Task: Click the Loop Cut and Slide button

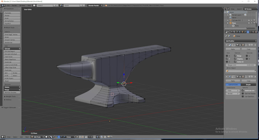Action: [x=12, y=65]
